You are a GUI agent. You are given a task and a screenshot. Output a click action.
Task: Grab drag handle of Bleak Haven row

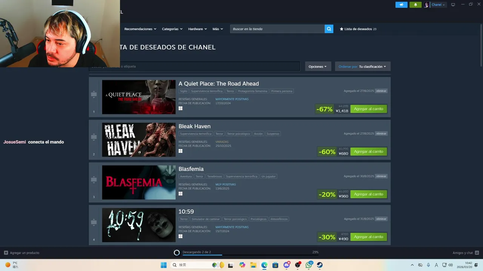pyautogui.click(x=94, y=137)
